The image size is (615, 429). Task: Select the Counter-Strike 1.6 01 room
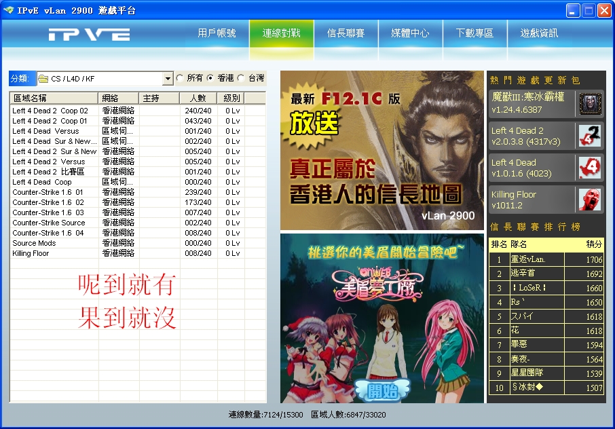(x=138, y=193)
